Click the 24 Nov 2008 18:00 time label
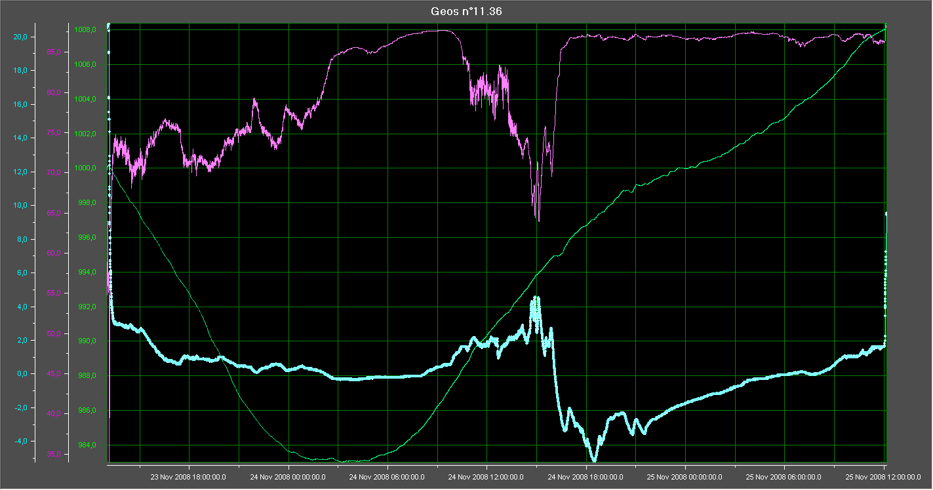Screen dimensions: 933x490 click(586, 478)
